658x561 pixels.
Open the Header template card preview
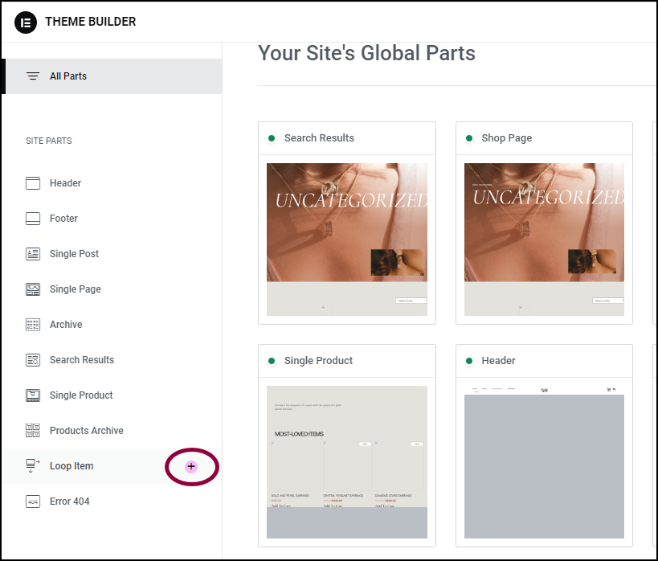coord(544,462)
